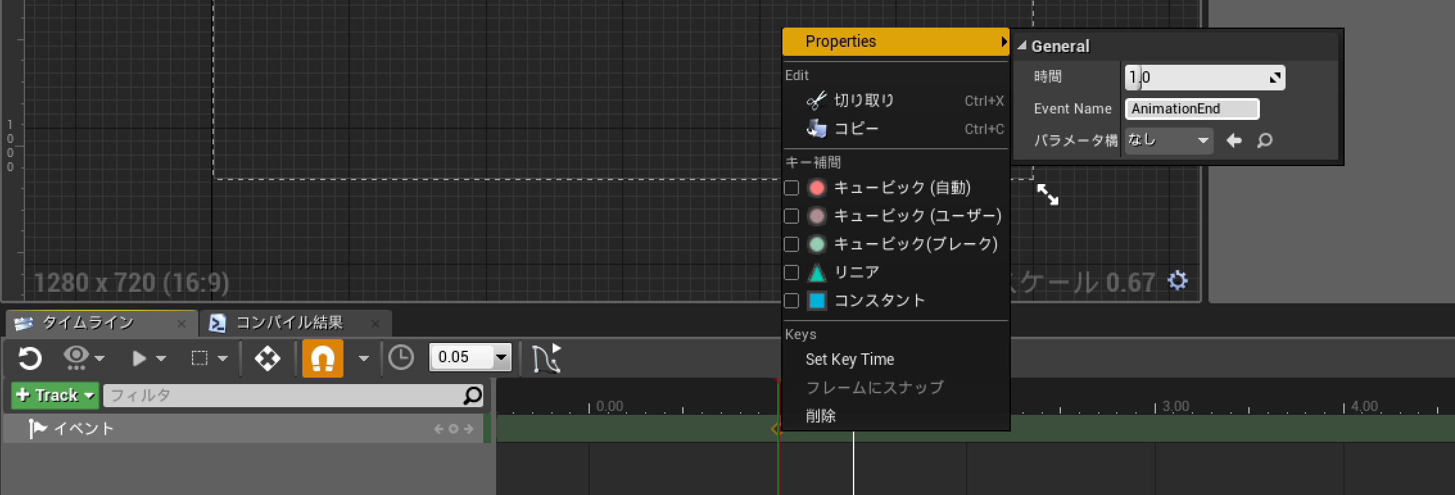Open dropdown arrow next to selection range icon
The height and width of the screenshot is (495, 1455).
click(223, 358)
